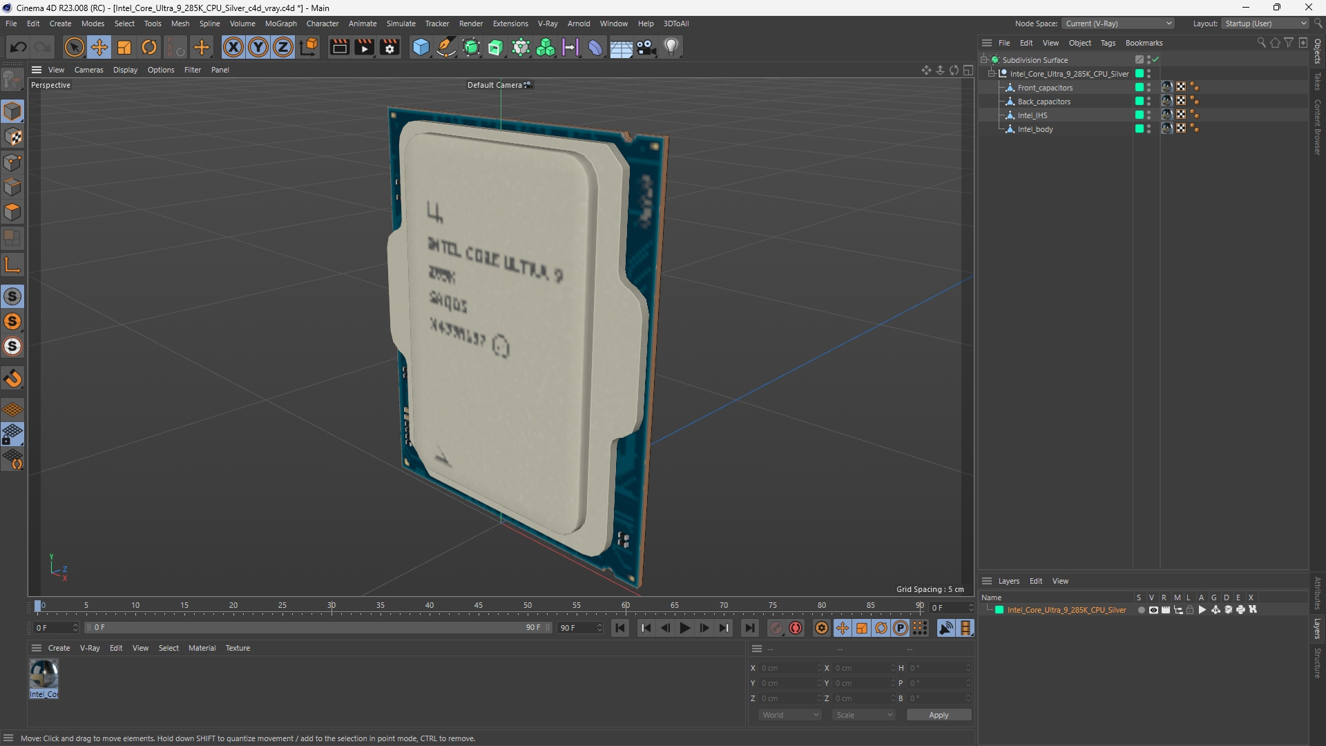
Task: Open Layers panel hamburger menu
Action: tap(987, 581)
